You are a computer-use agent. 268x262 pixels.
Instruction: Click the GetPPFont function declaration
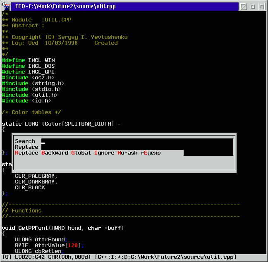coord(62,228)
